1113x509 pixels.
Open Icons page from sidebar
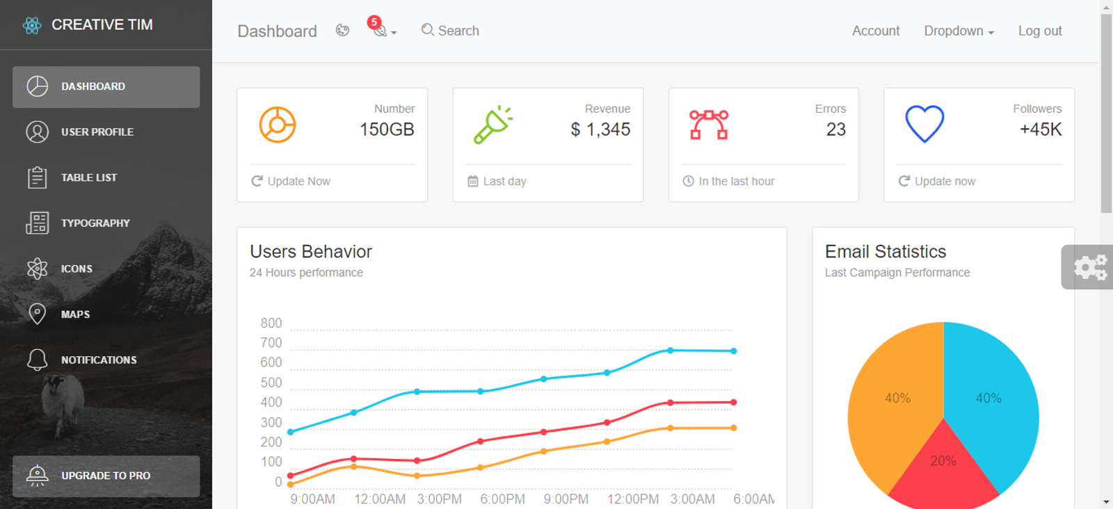(106, 268)
